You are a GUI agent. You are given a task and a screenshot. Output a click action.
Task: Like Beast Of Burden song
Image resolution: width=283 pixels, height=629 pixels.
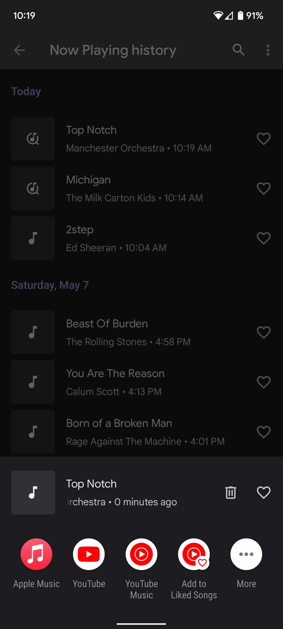click(x=264, y=332)
